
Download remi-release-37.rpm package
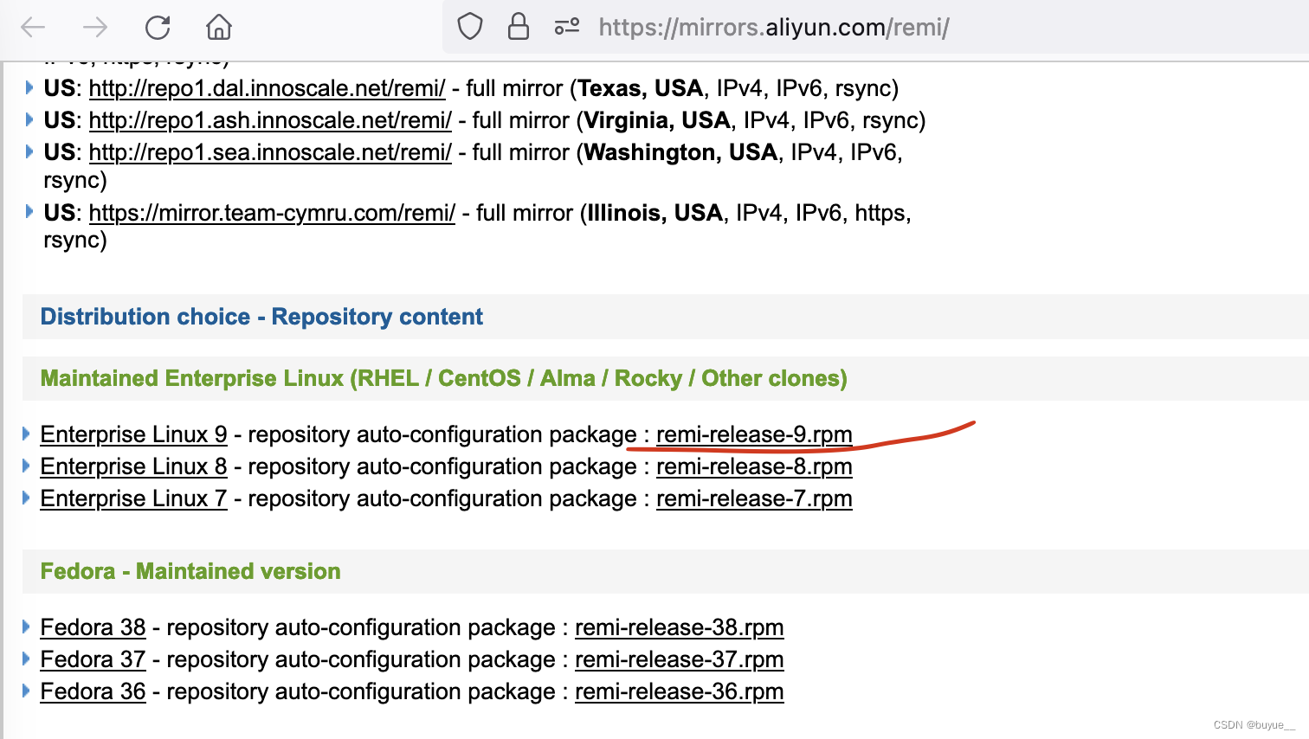pos(680,659)
